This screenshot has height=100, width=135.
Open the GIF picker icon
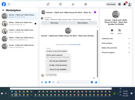[x=53, y=82]
